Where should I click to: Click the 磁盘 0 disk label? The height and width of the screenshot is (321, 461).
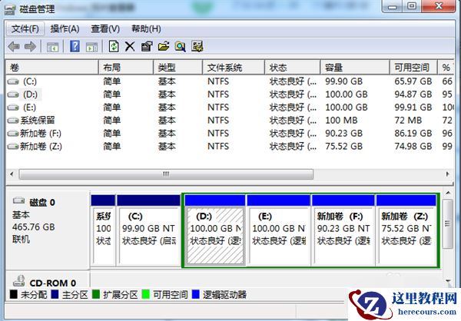[x=42, y=202]
